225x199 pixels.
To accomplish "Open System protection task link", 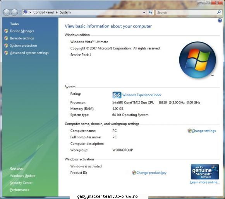I will [x=24, y=46].
